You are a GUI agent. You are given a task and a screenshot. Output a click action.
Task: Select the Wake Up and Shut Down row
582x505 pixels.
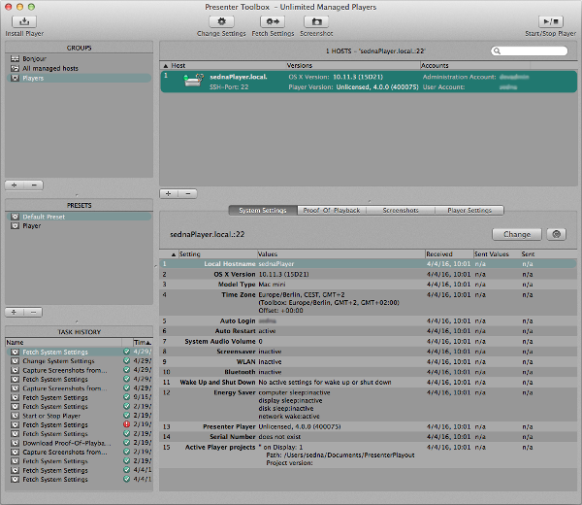368,382
